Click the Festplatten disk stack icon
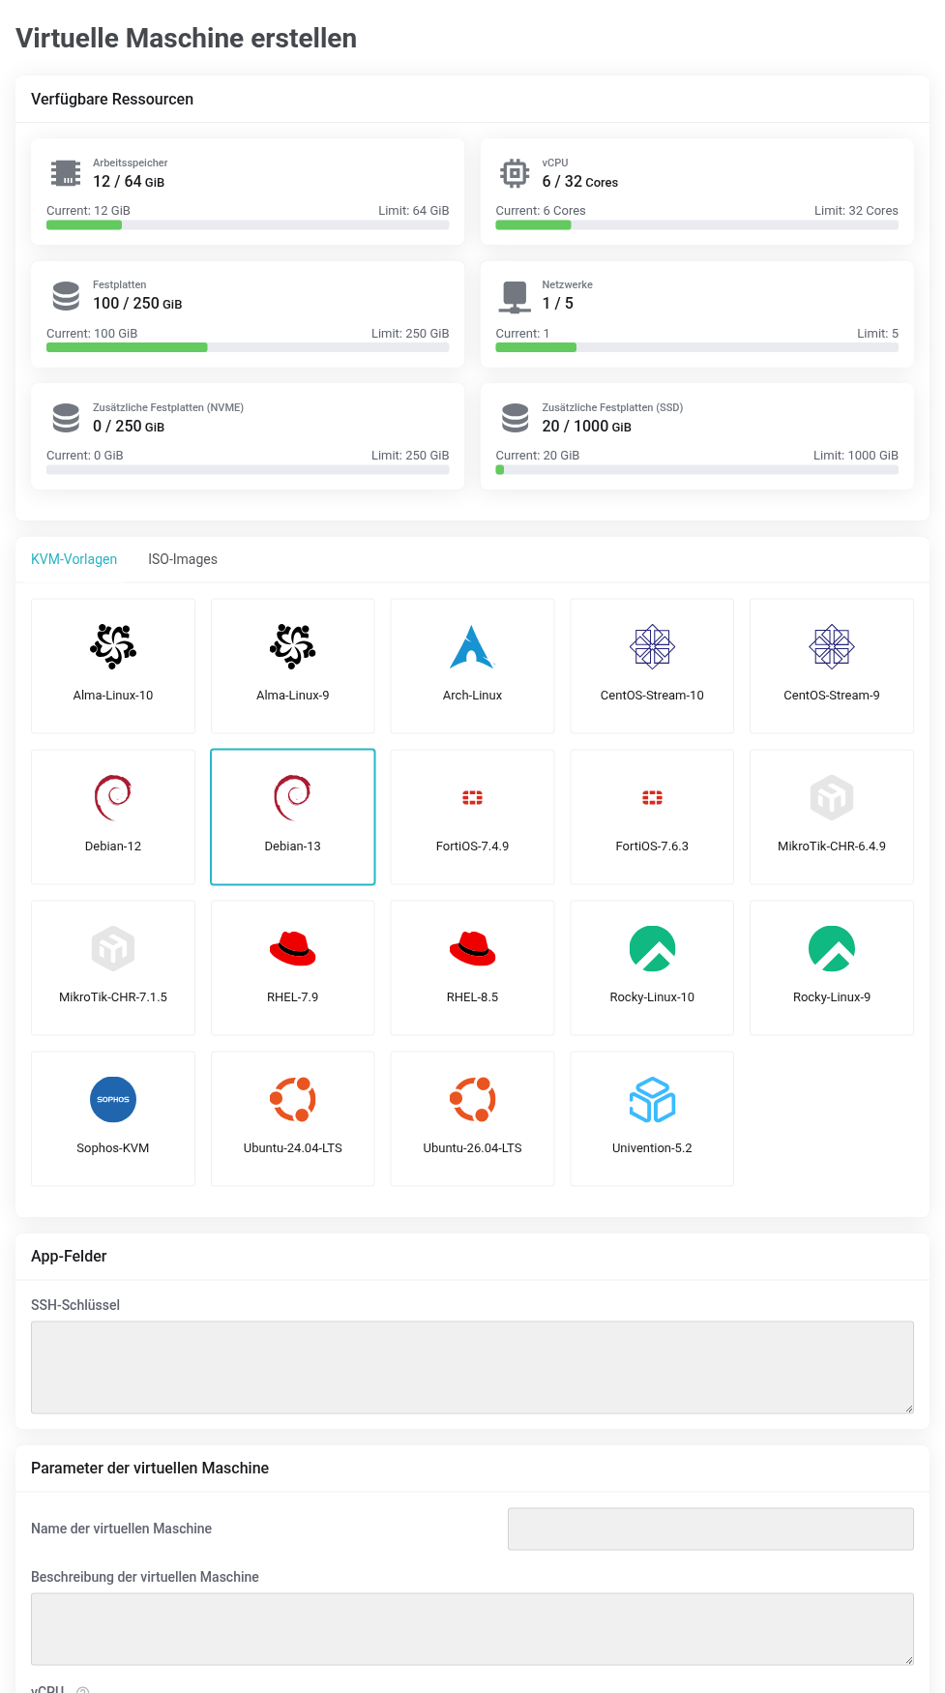This screenshot has height=1693, width=945. tap(66, 296)
